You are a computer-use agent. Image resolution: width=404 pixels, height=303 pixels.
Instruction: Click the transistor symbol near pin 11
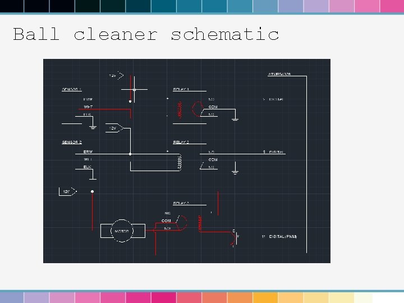[235, 238]
